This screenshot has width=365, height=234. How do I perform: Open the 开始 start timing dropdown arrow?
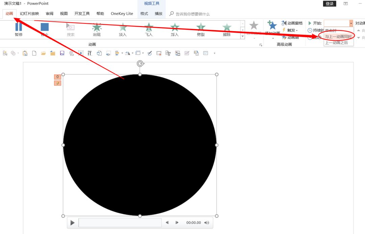(x=351, y=23)
